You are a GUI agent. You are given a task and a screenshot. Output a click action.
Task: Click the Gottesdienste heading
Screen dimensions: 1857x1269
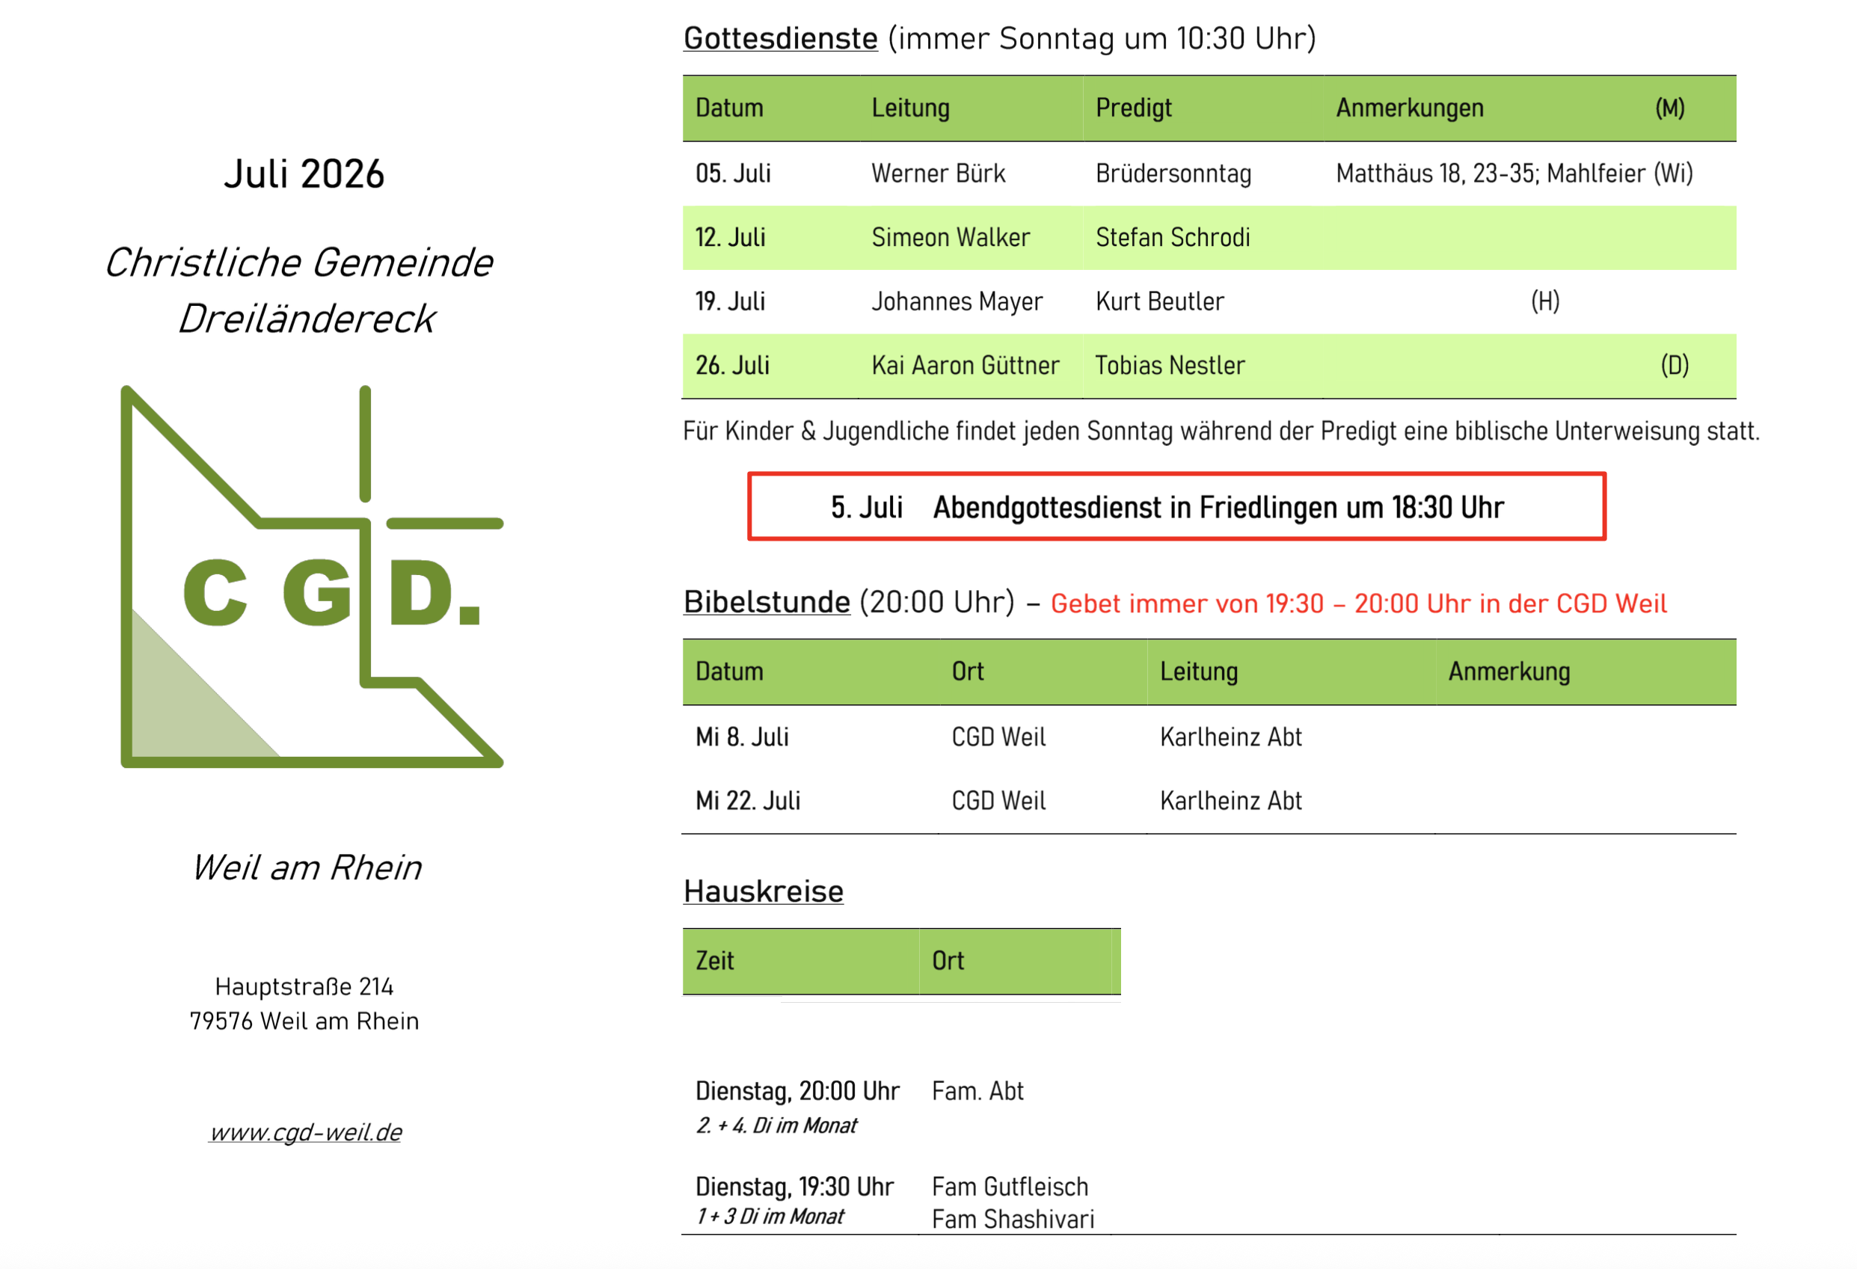click(780, 38)
